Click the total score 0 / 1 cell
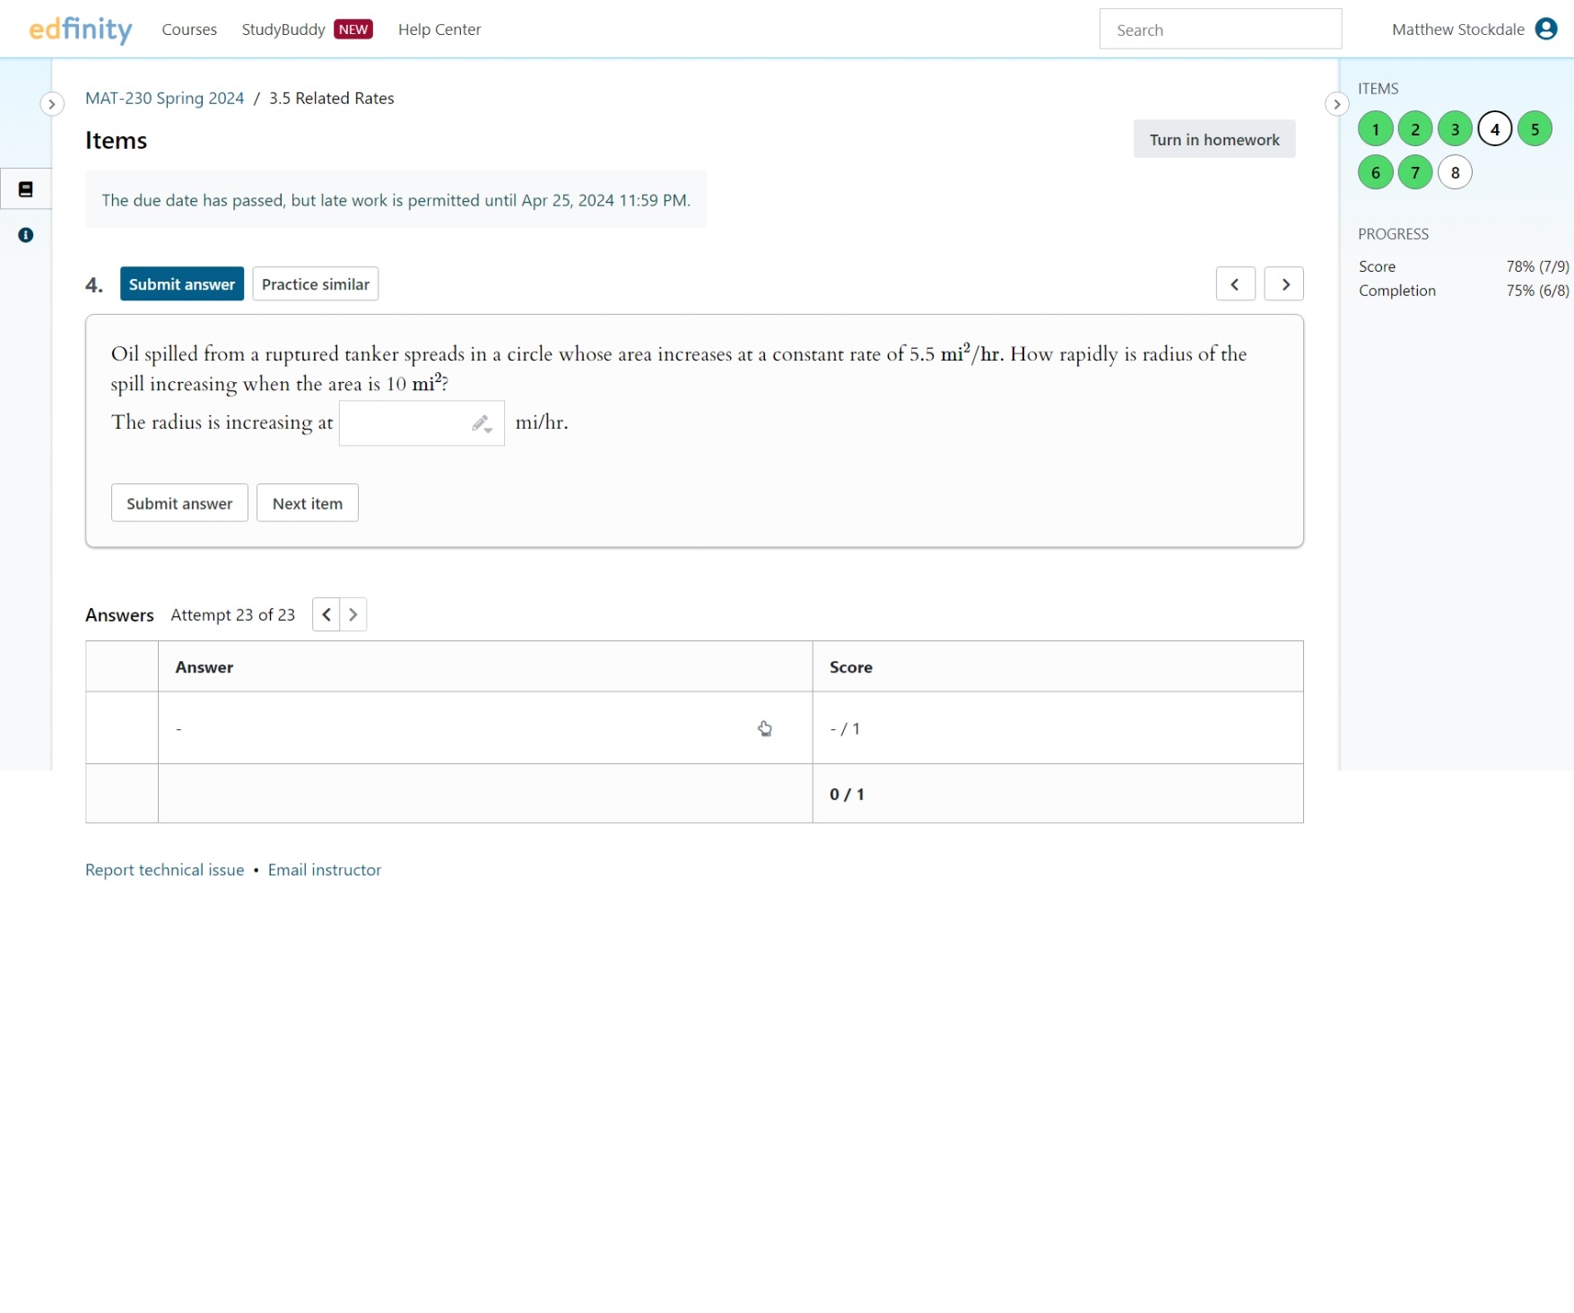Image resolution: width=1574 pixels, height=1313 pixels. (x=1058, y=794)
